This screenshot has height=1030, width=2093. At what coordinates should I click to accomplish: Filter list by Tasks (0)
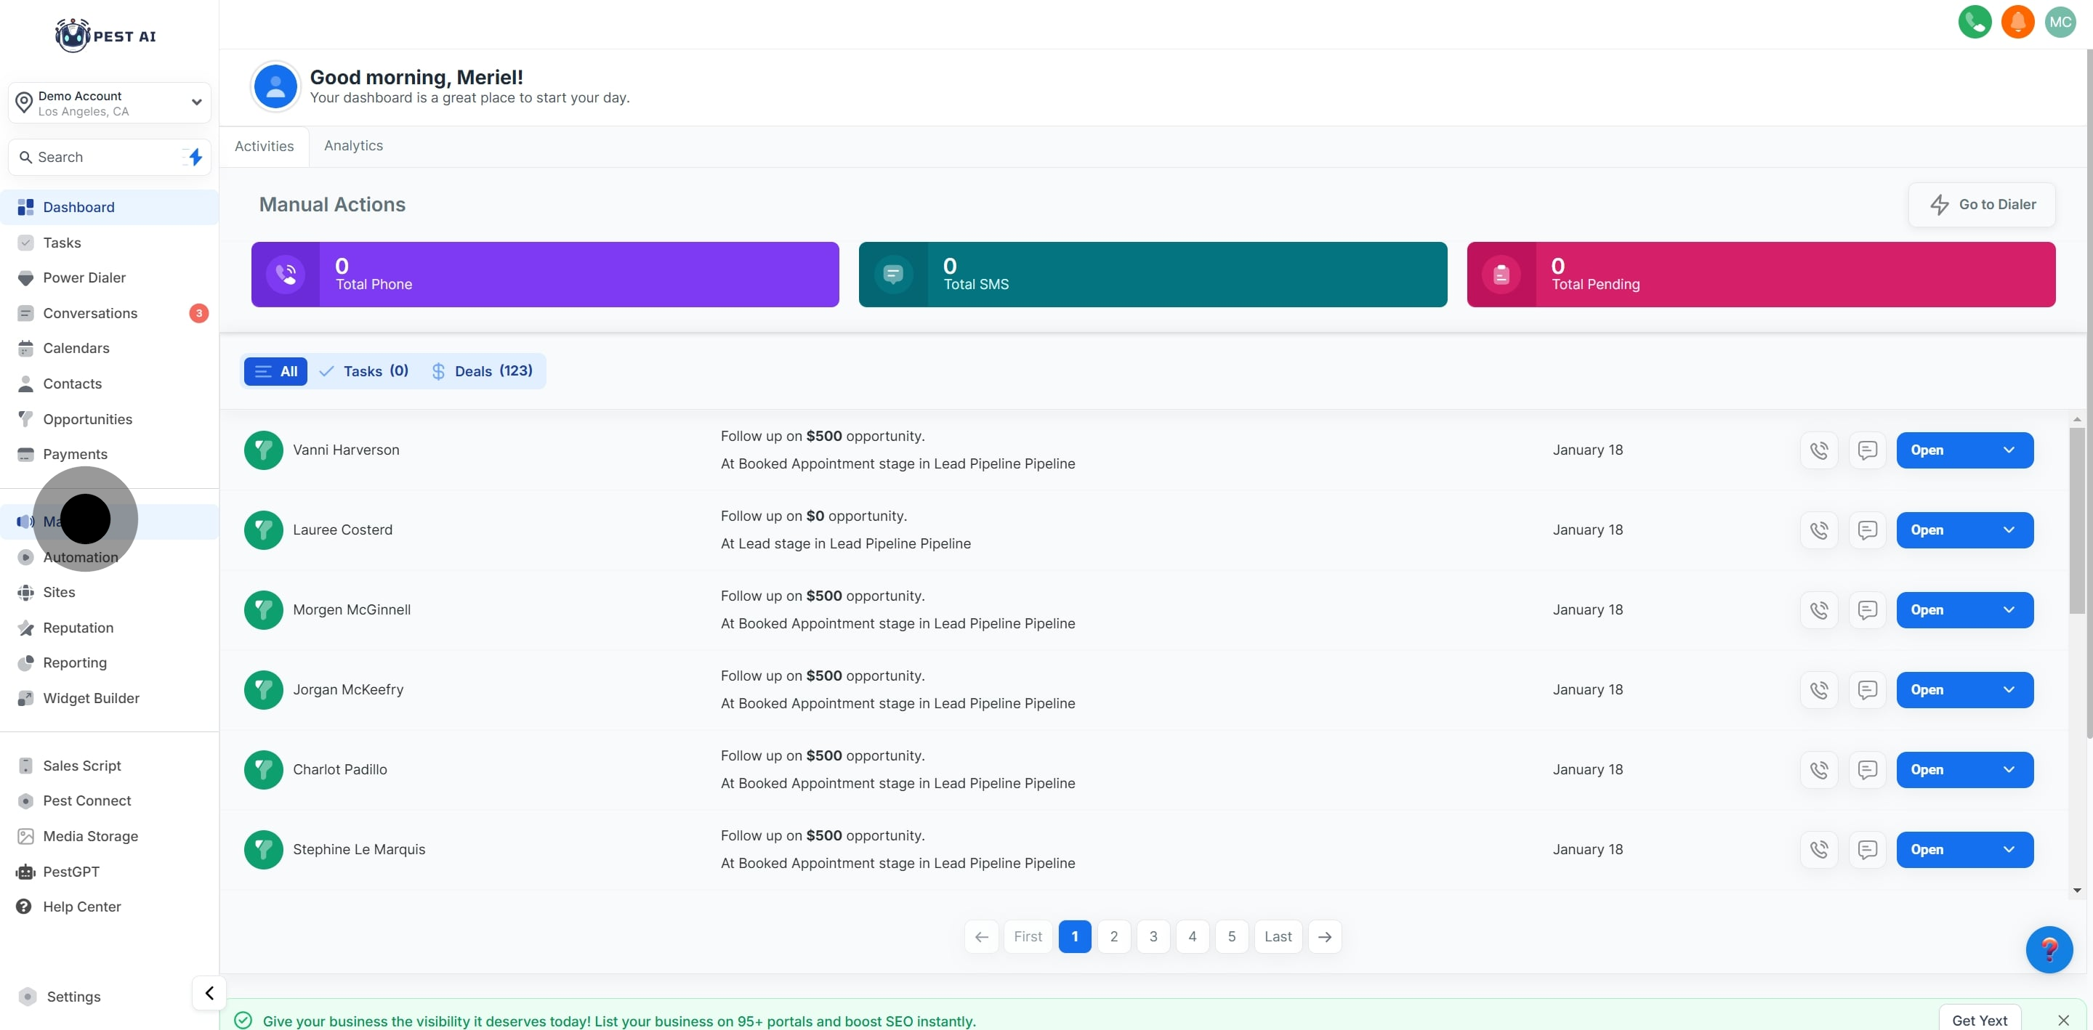pyautogui.click(x=364, y=371)
